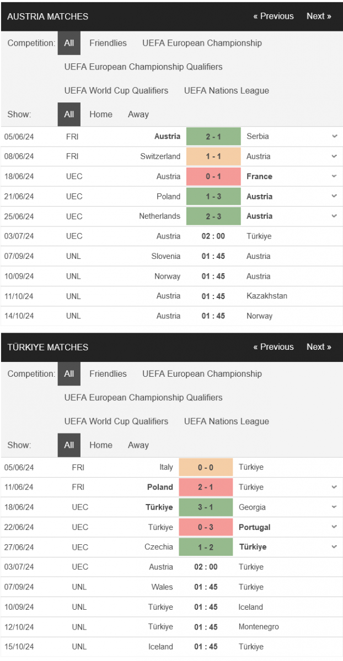Filter Austria matches by Friendlies

[x=108, y=43]
